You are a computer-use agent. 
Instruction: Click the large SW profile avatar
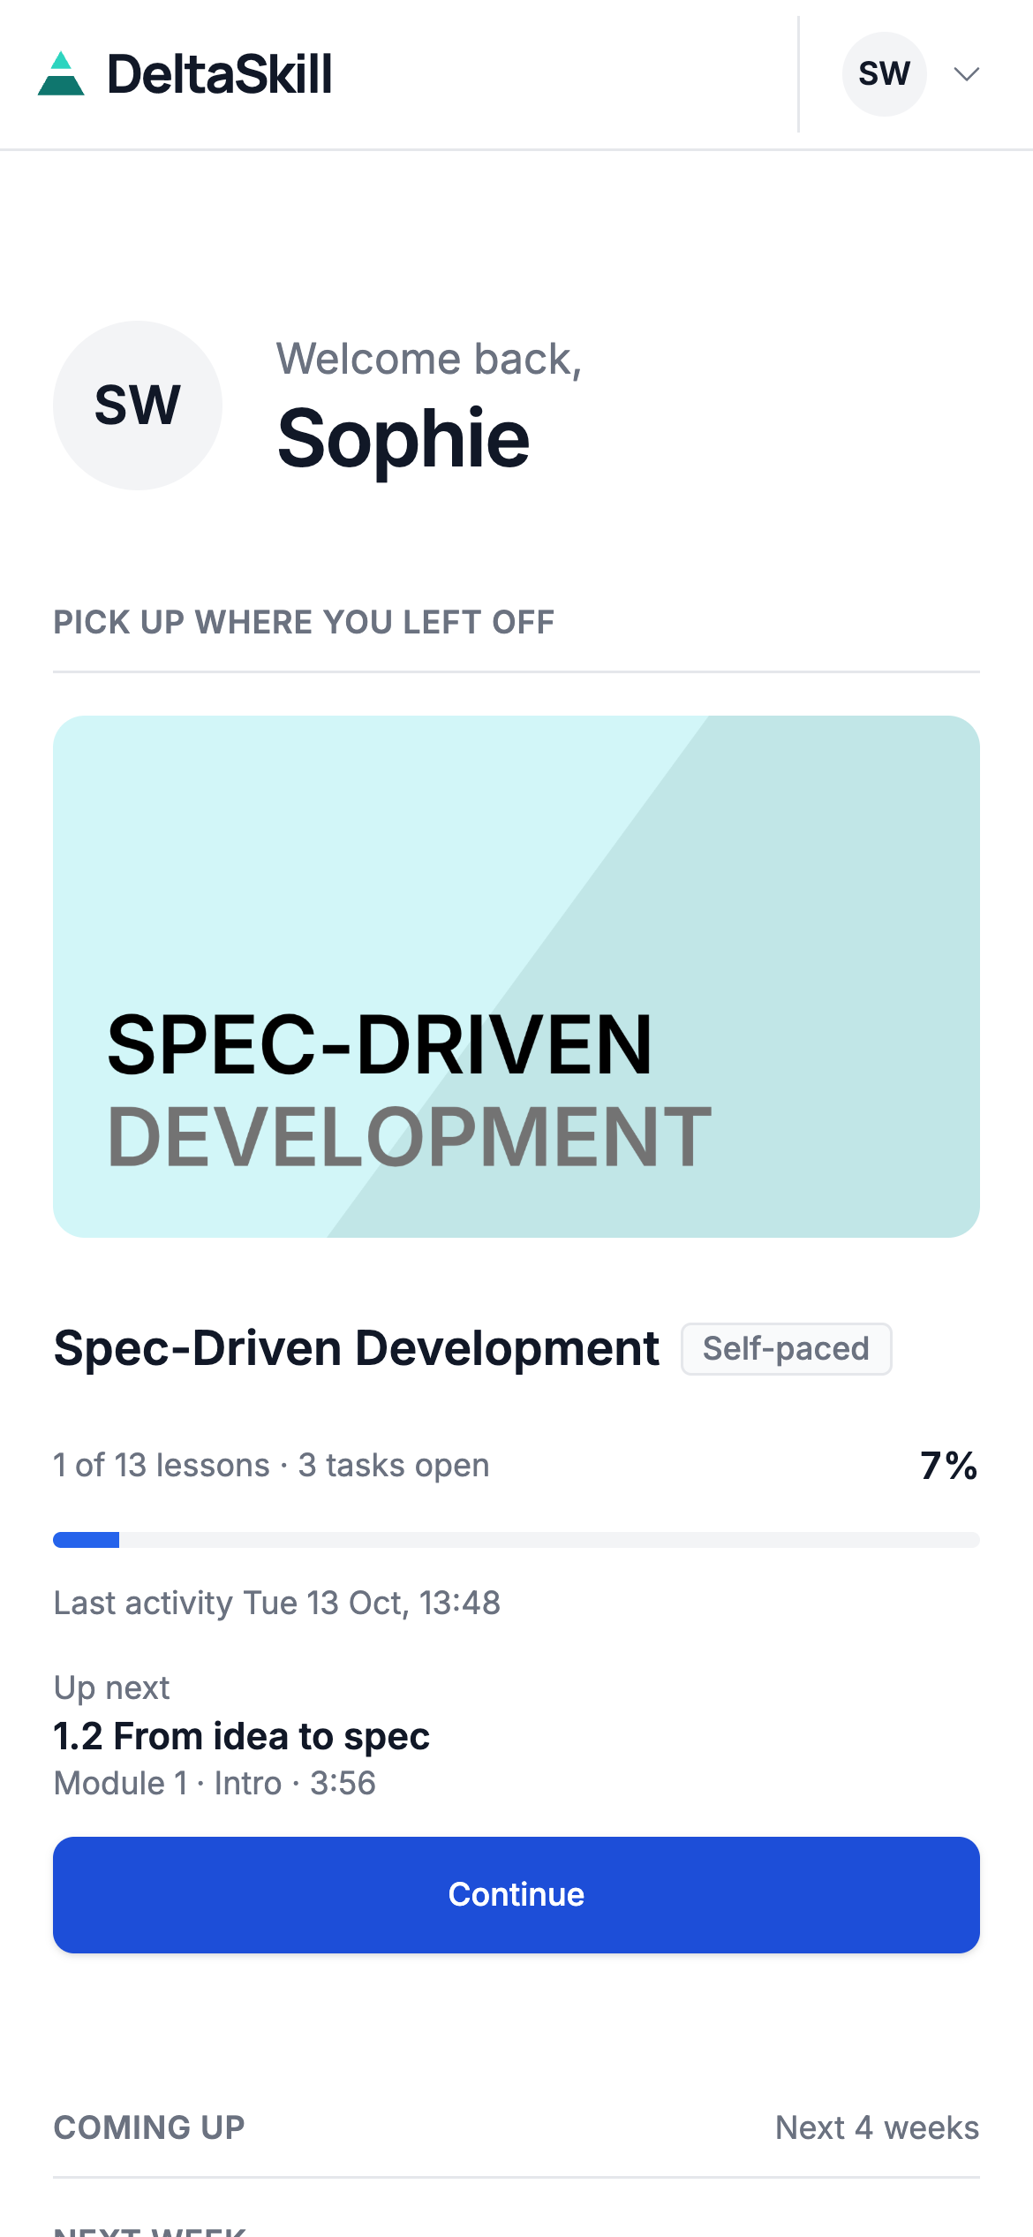[x=138, y=406]
